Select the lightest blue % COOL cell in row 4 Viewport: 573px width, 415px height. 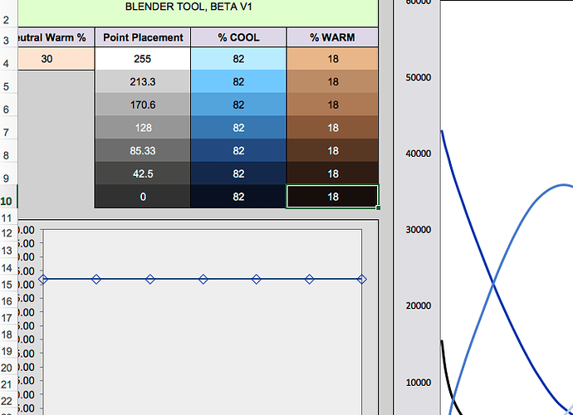pyautogui.click(x=238, y=59)
